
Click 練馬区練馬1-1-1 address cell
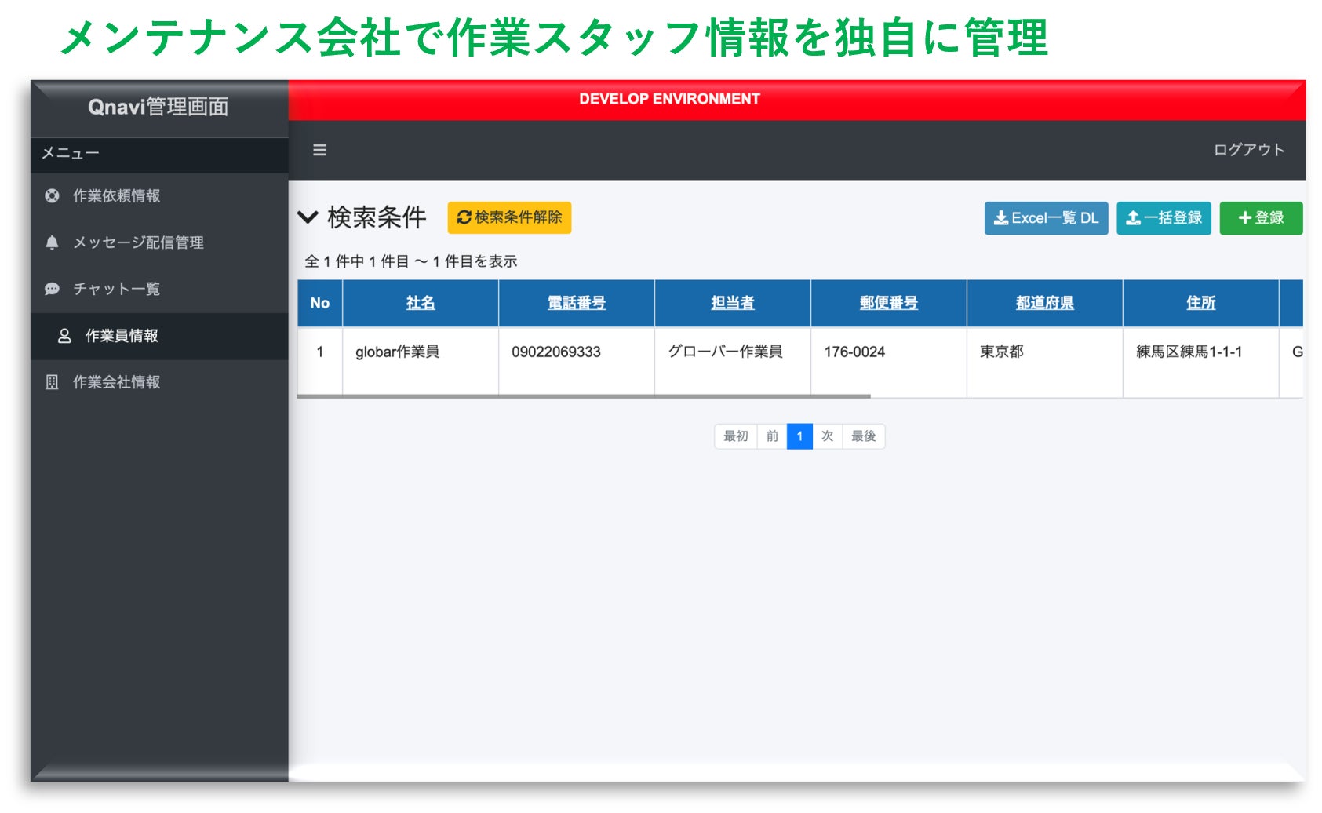pos(1201,361)
